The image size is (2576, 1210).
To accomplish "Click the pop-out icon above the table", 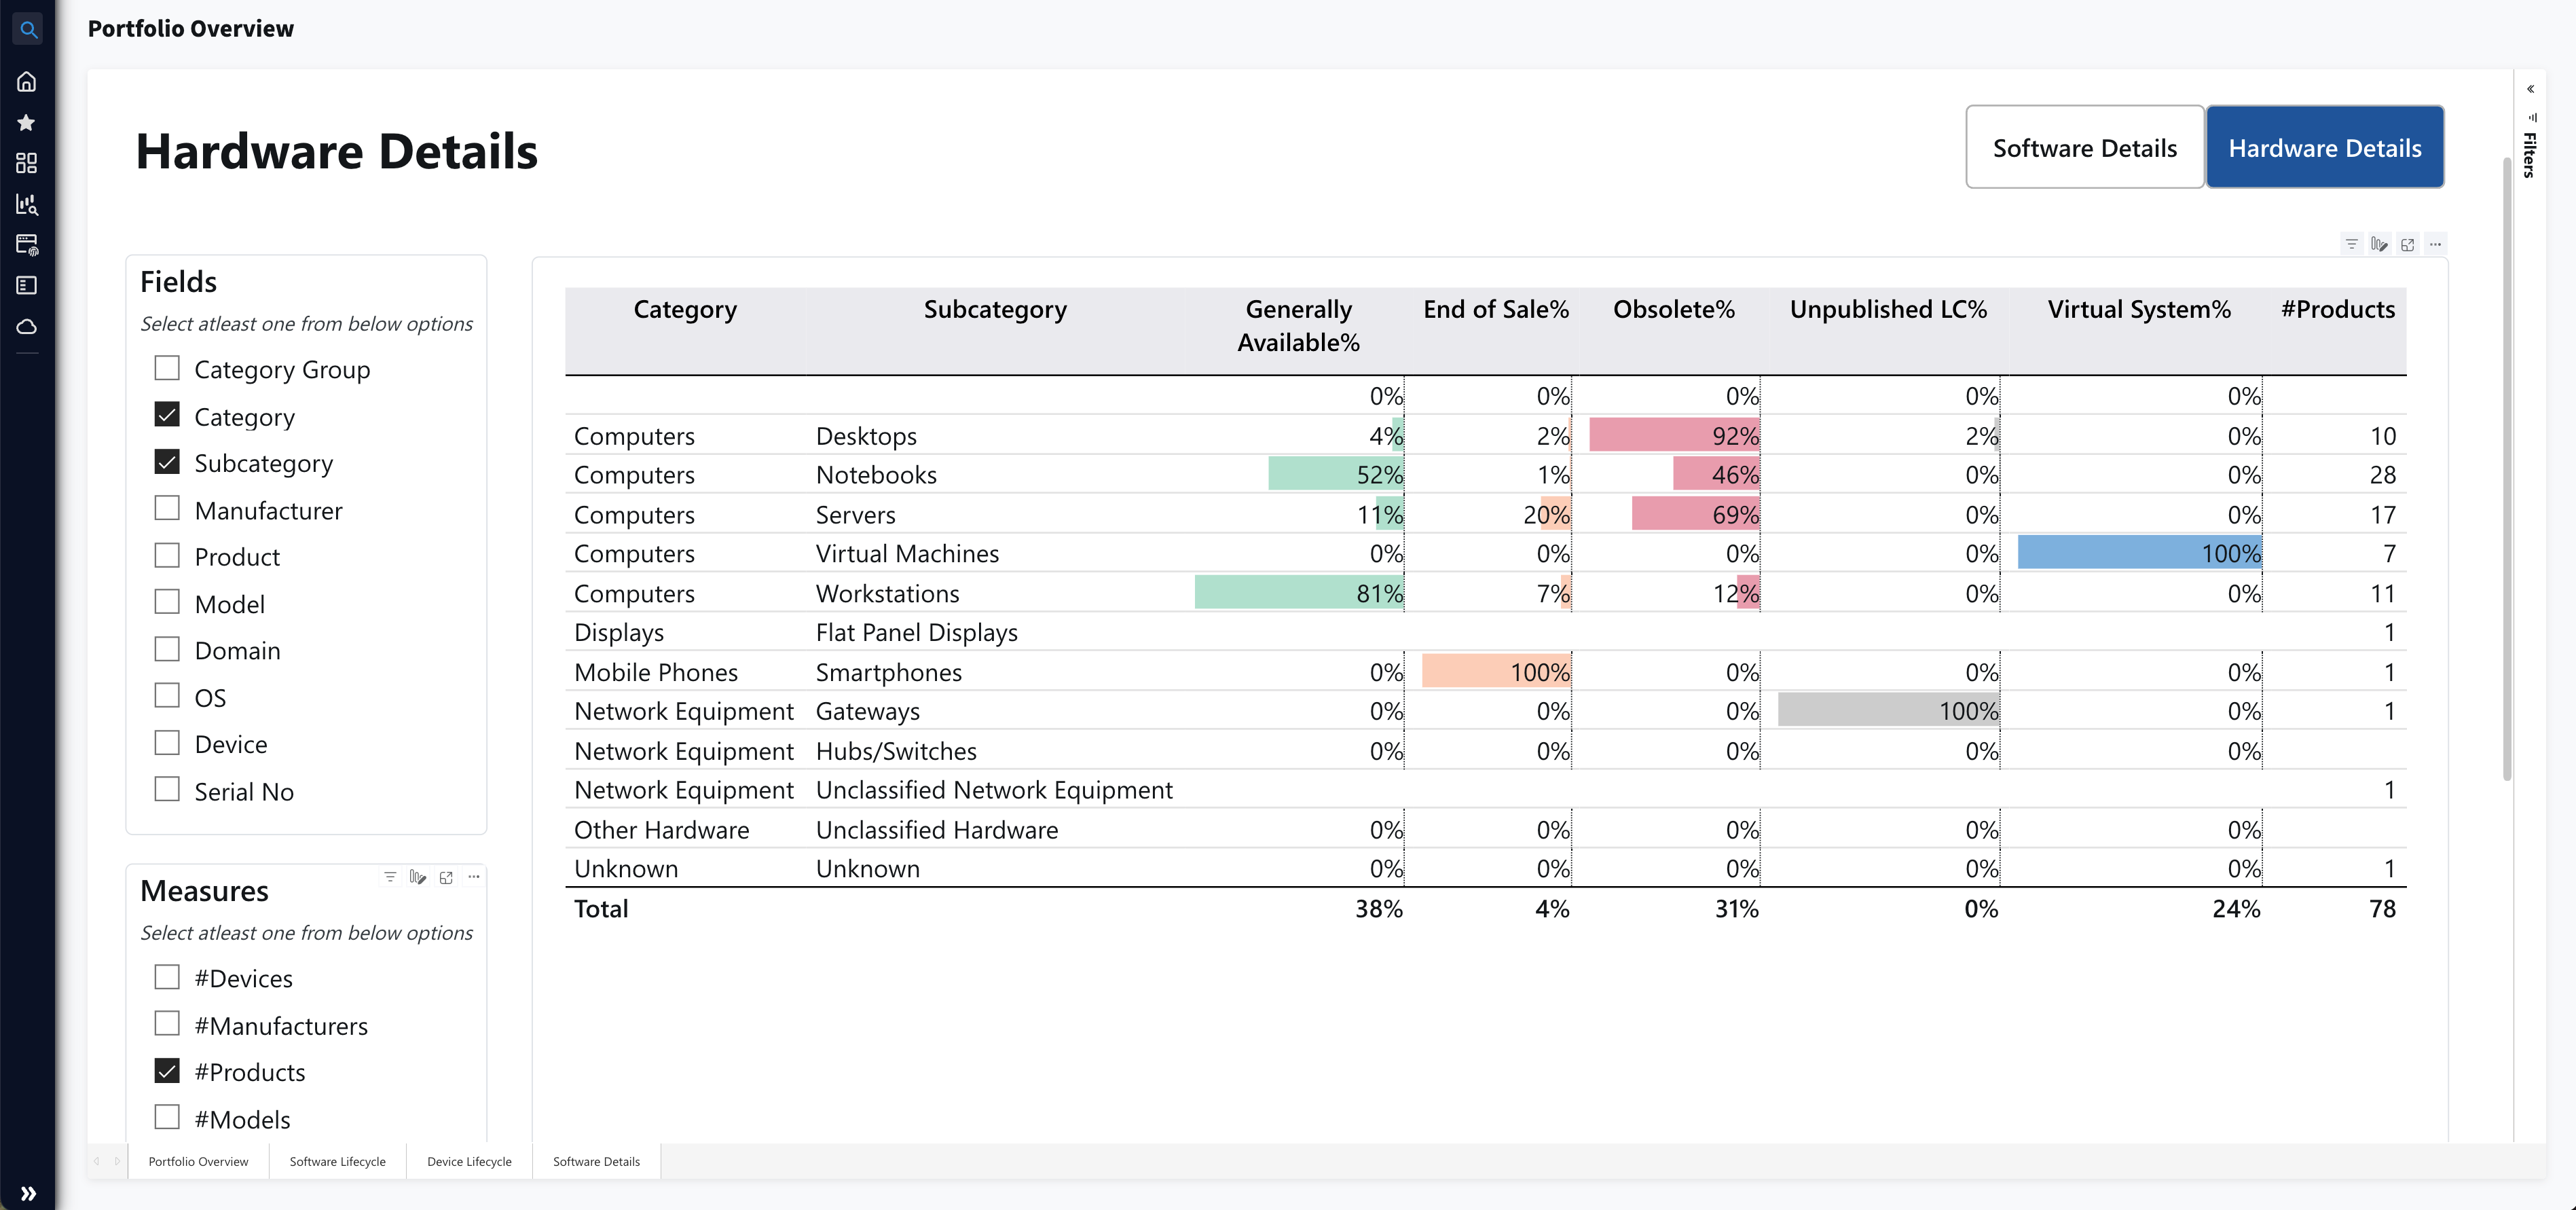I will click(2408, 244).
